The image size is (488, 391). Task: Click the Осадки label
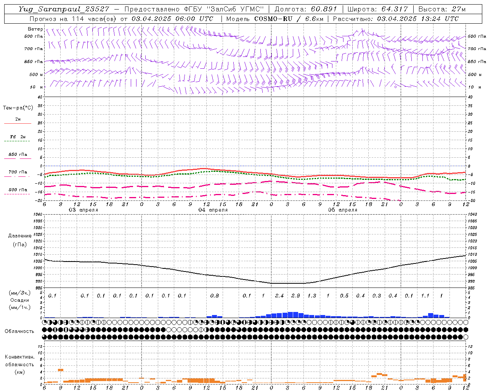(x=19, y=300)
